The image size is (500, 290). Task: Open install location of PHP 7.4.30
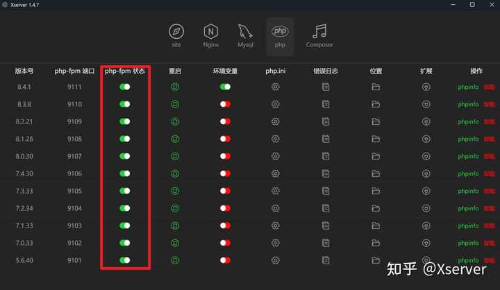pos(376,173)
